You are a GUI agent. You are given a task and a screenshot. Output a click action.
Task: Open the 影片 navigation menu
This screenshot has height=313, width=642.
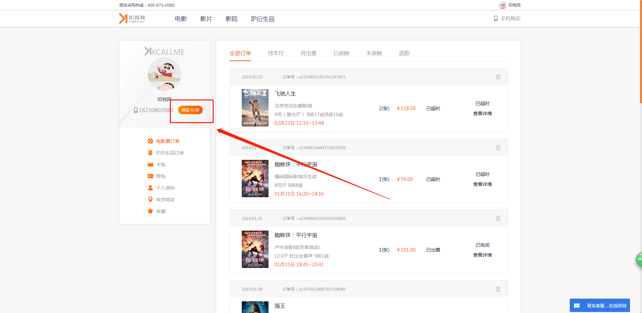tap(206, 19)
